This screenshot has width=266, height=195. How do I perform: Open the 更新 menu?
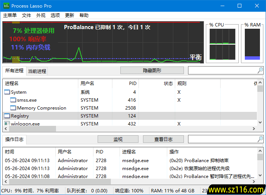70,15
